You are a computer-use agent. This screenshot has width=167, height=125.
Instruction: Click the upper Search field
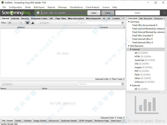(100, 23)
